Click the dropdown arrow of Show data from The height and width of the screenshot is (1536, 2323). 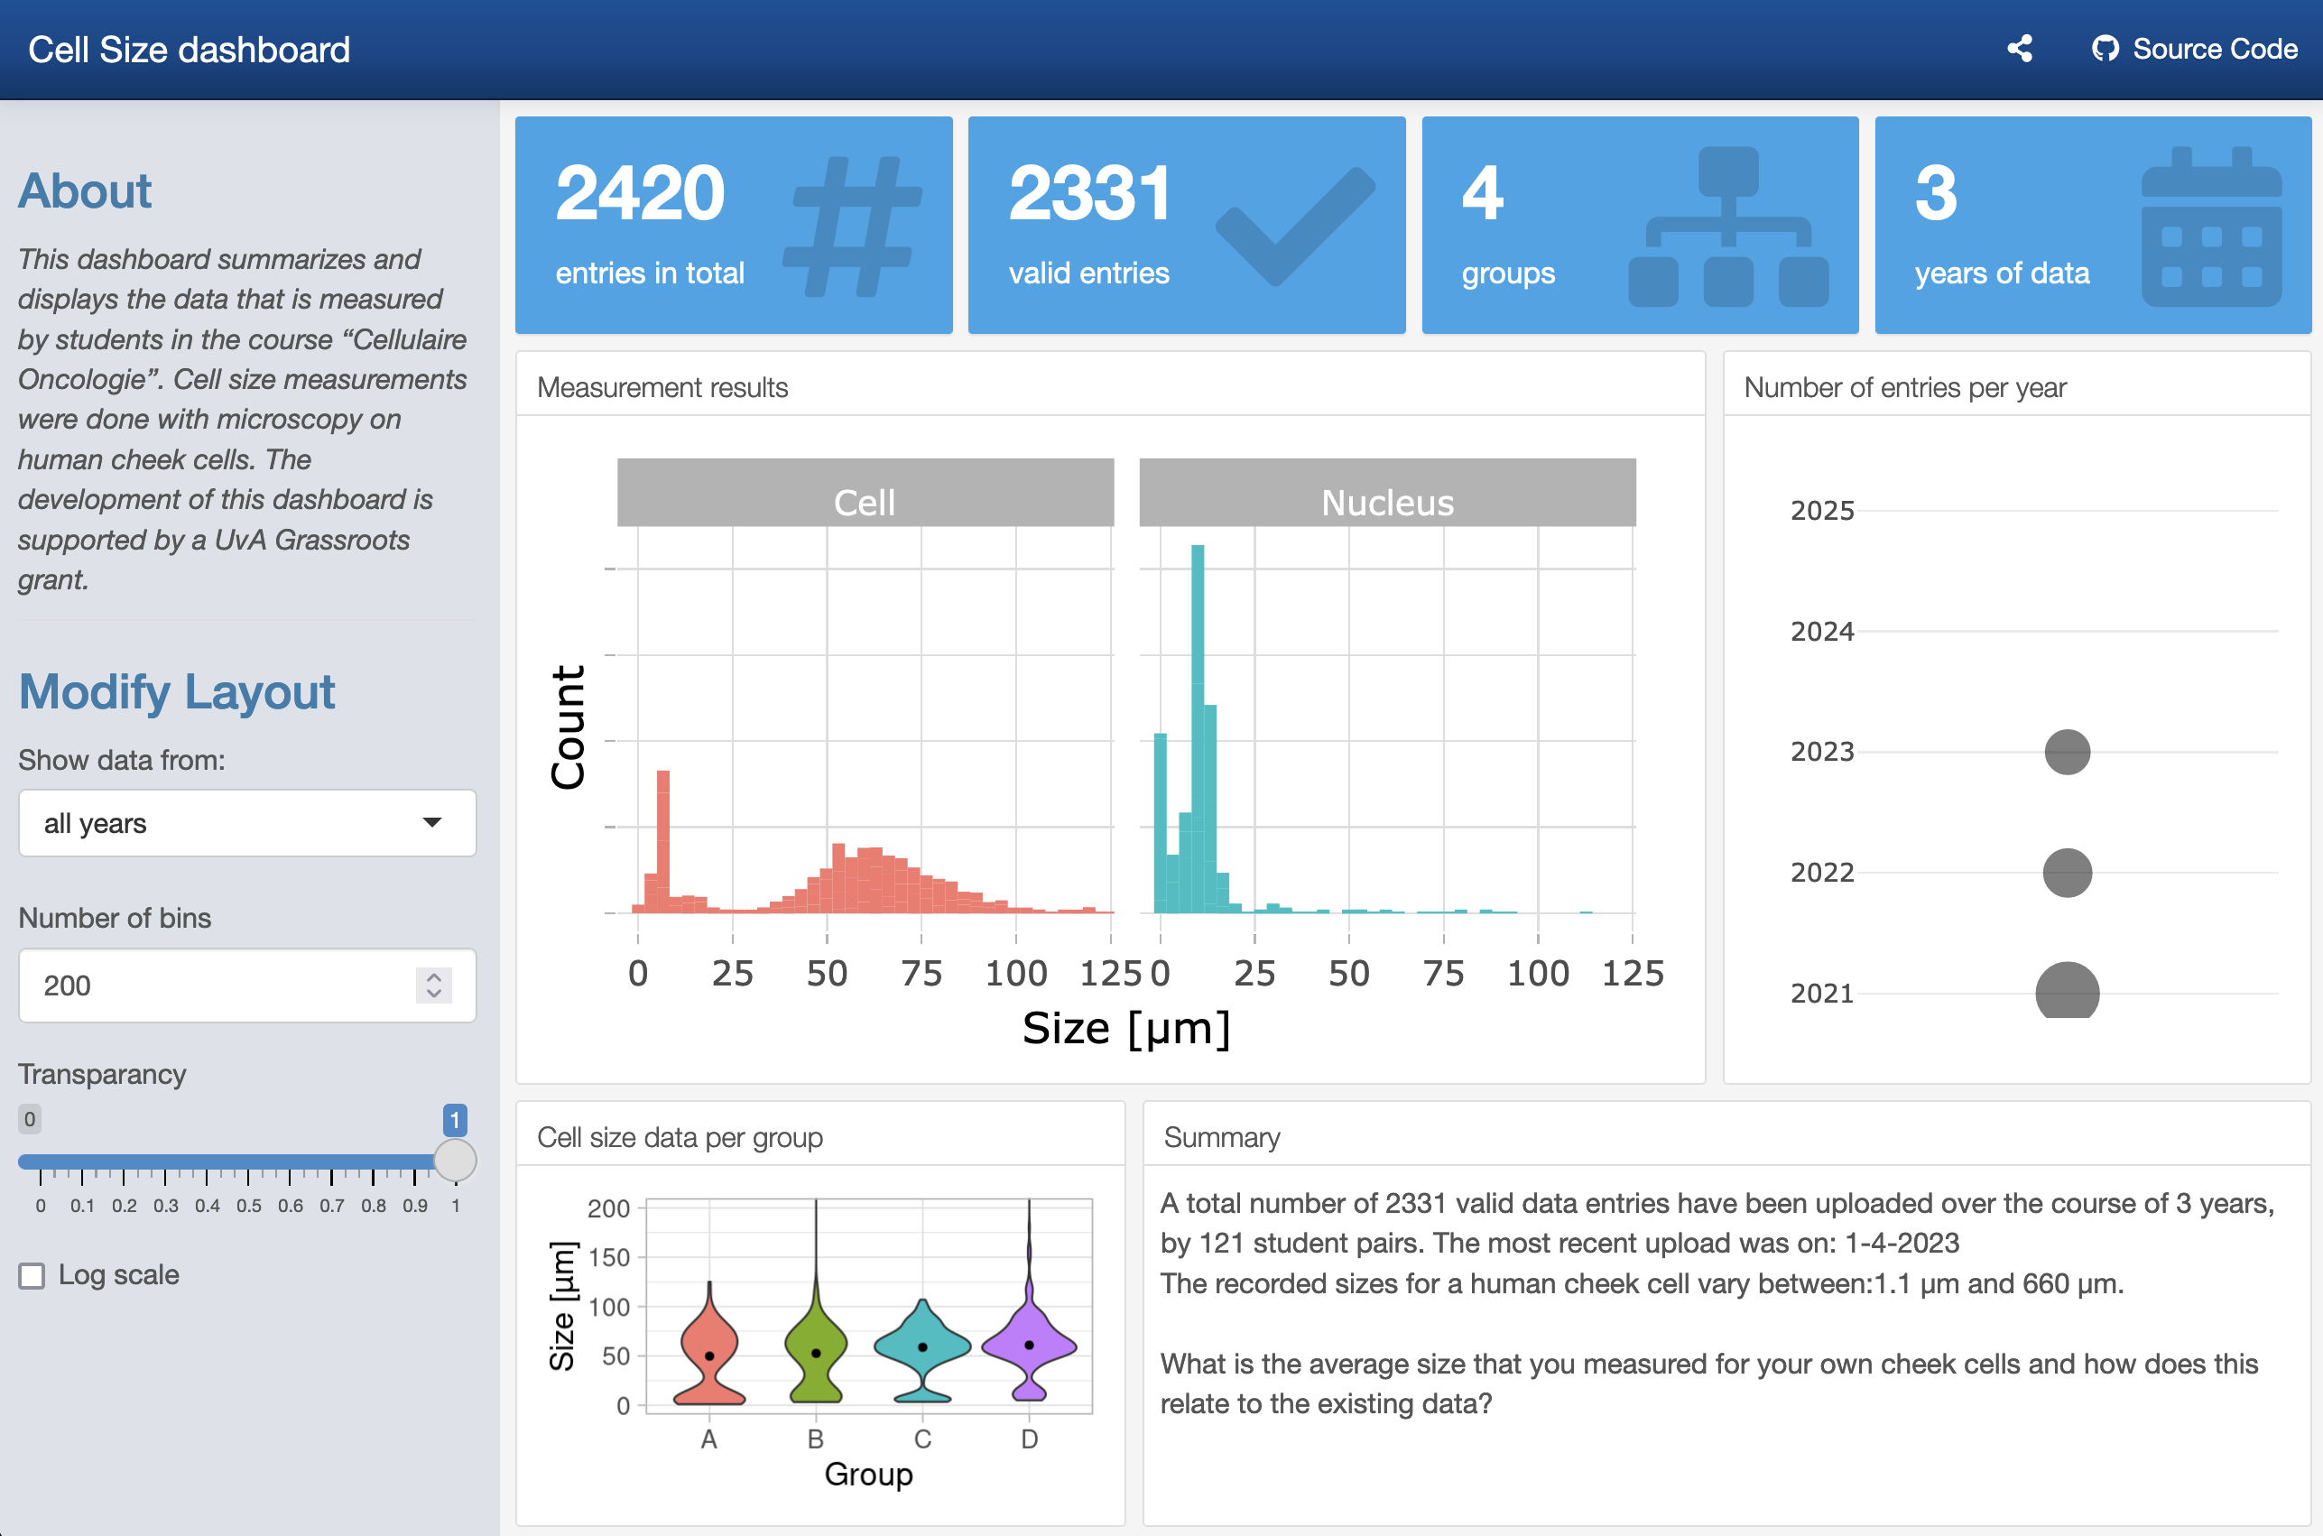432,823
